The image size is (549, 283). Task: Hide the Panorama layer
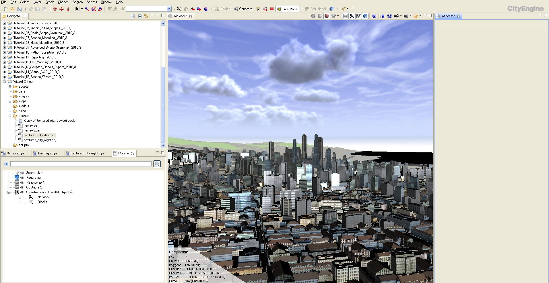(x=22, y=178)
